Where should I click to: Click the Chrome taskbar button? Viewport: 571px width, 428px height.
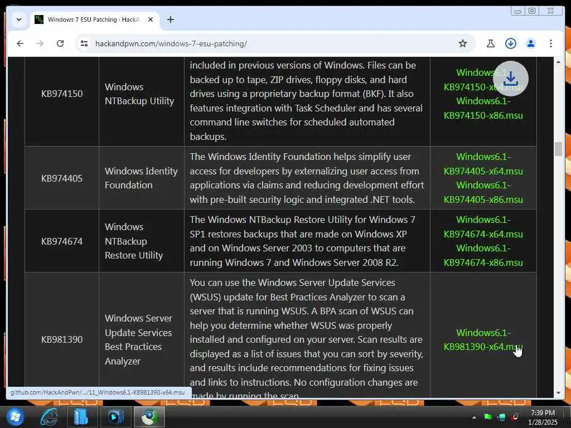coord(149,417)
